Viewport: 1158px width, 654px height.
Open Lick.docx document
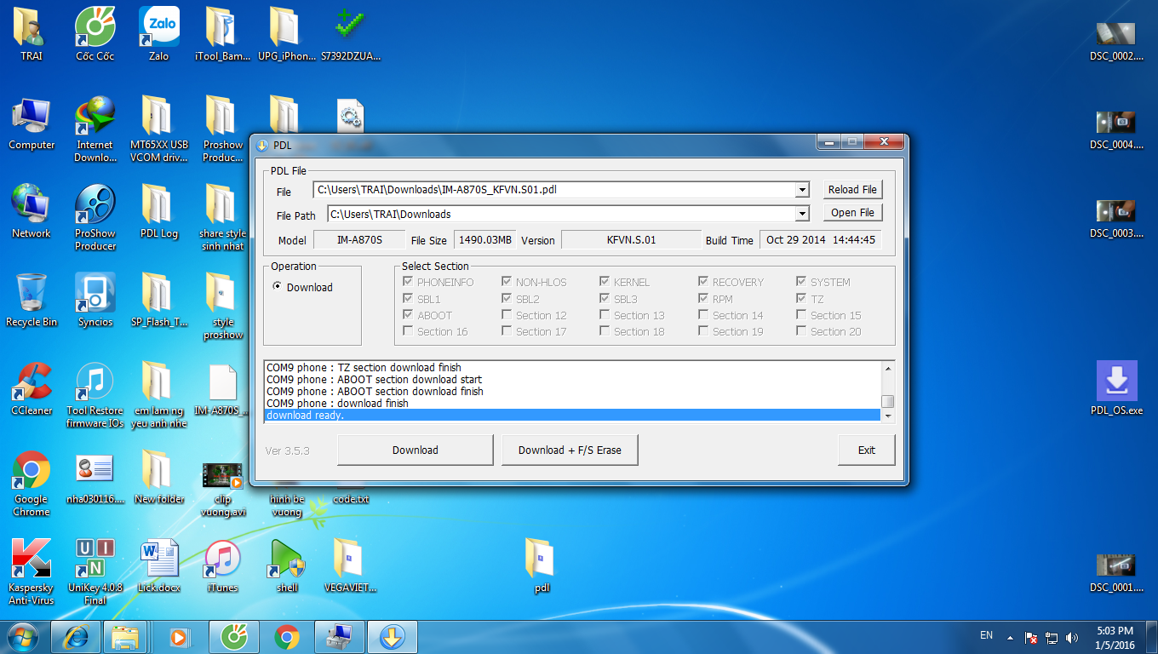[x=159, y=565]
